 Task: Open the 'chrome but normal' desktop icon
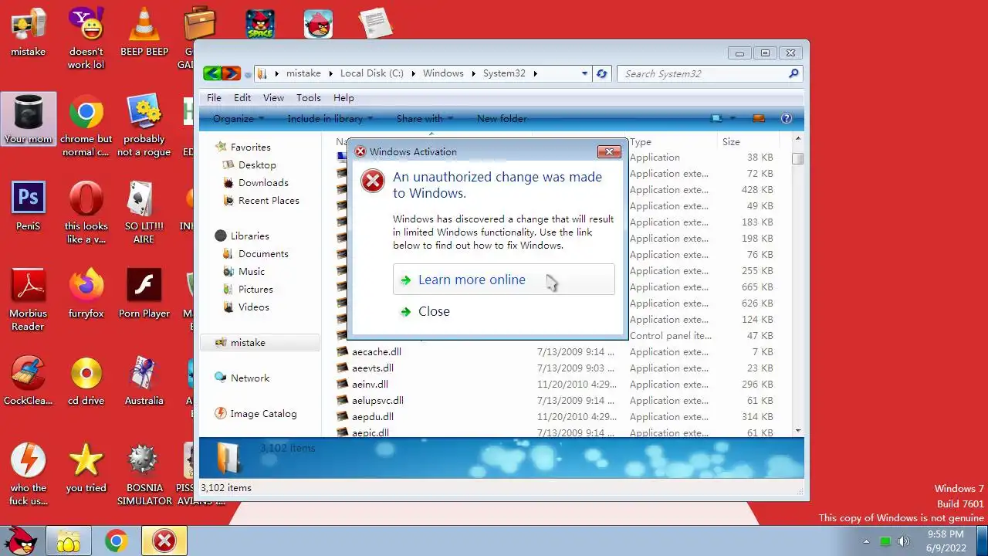86,126
